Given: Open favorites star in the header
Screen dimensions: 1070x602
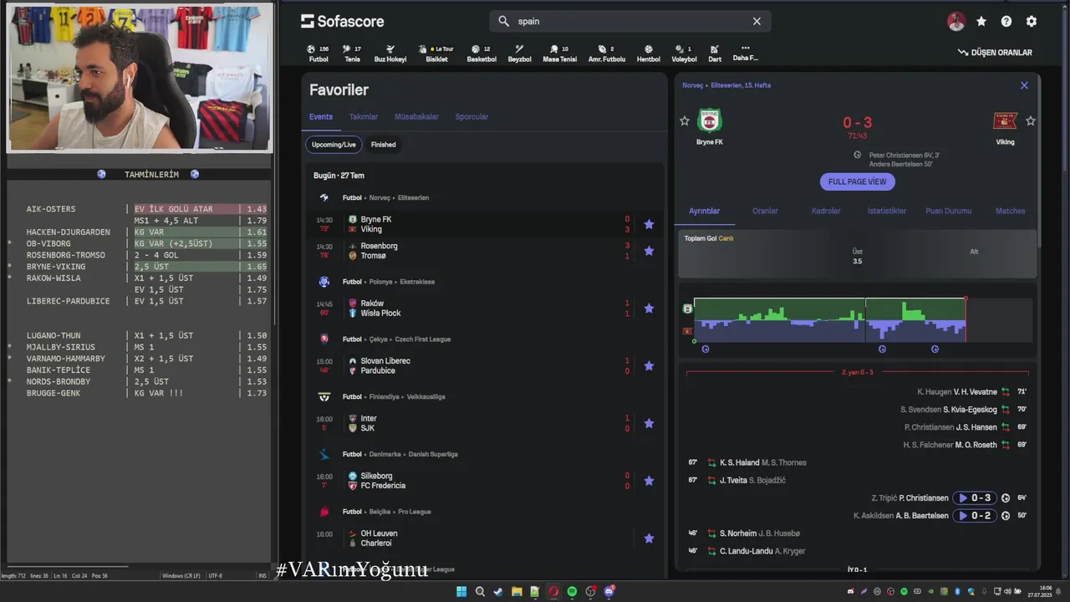Looking at the screenshot, I should pyautogui.click(x=981, y=22).
